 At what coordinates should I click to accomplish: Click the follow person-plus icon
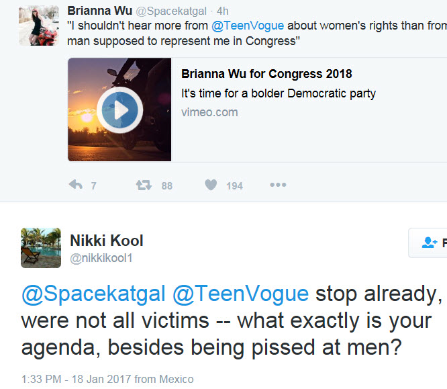click(x=430, y=243)
